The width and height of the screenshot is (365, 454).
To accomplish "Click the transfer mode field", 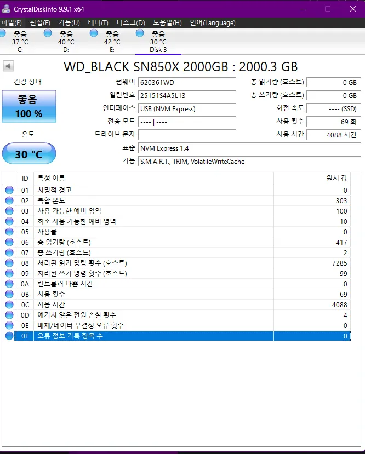I will pos(186,122).
